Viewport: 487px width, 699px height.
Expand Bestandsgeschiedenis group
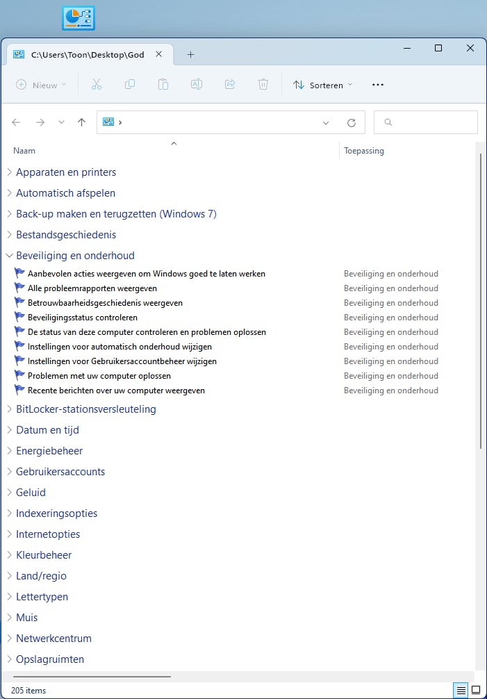click(x=9, y=234)
